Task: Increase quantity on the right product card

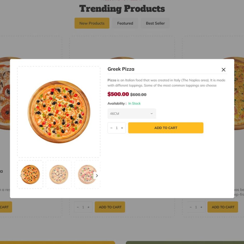Action: pos(201,207)
